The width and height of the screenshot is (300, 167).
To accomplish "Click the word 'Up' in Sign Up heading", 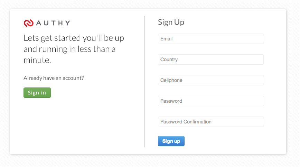I will (179, 23).
